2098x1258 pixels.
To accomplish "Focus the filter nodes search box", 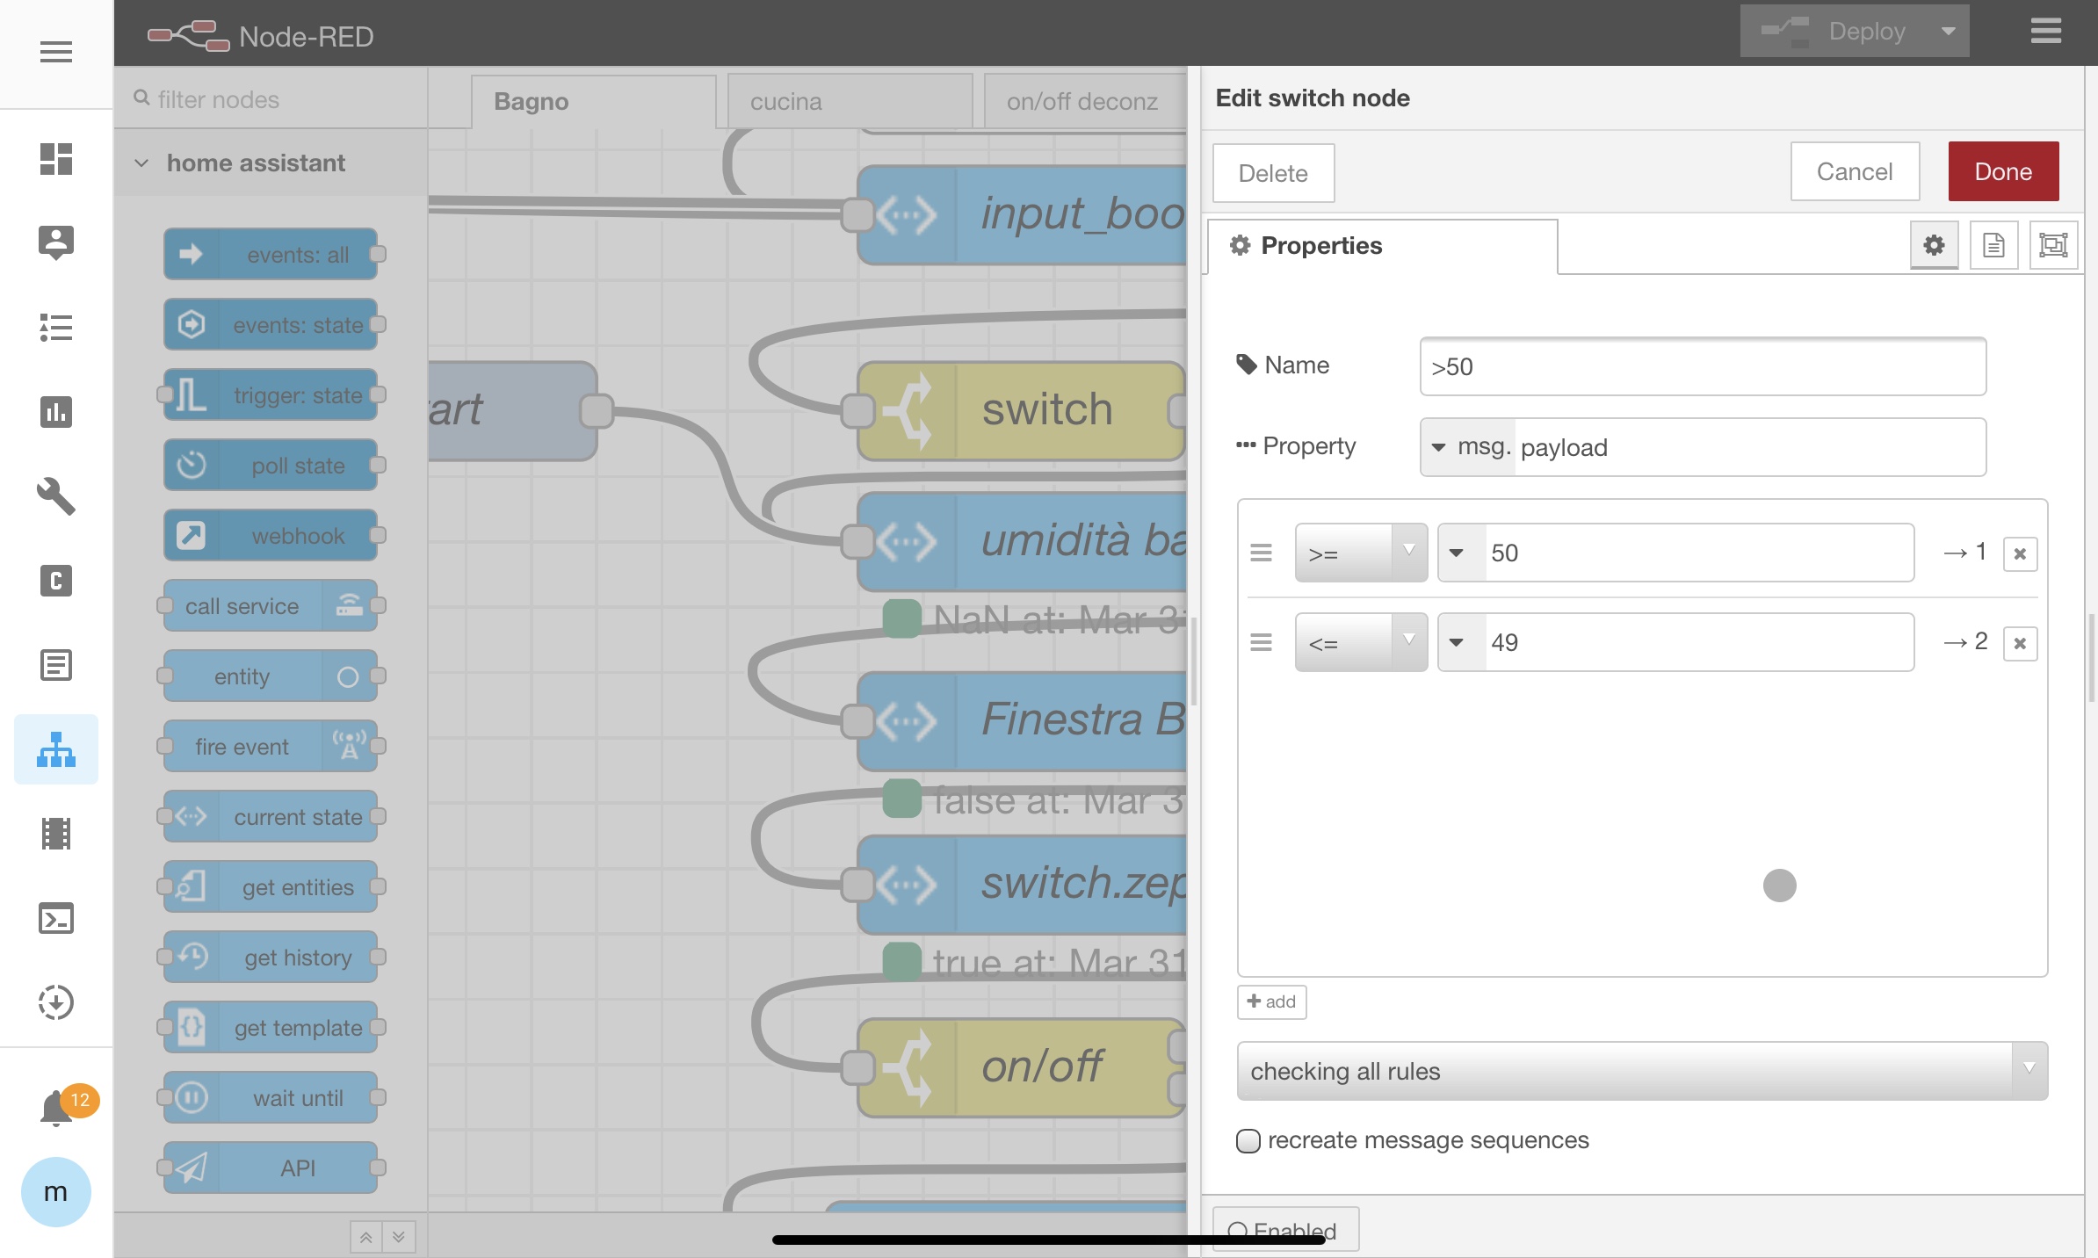I will coord(271,100).
